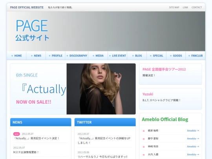
Task: Click the header tagline 私たちが皆で紡ぐ物語。
Action: (x=60, y=7)
